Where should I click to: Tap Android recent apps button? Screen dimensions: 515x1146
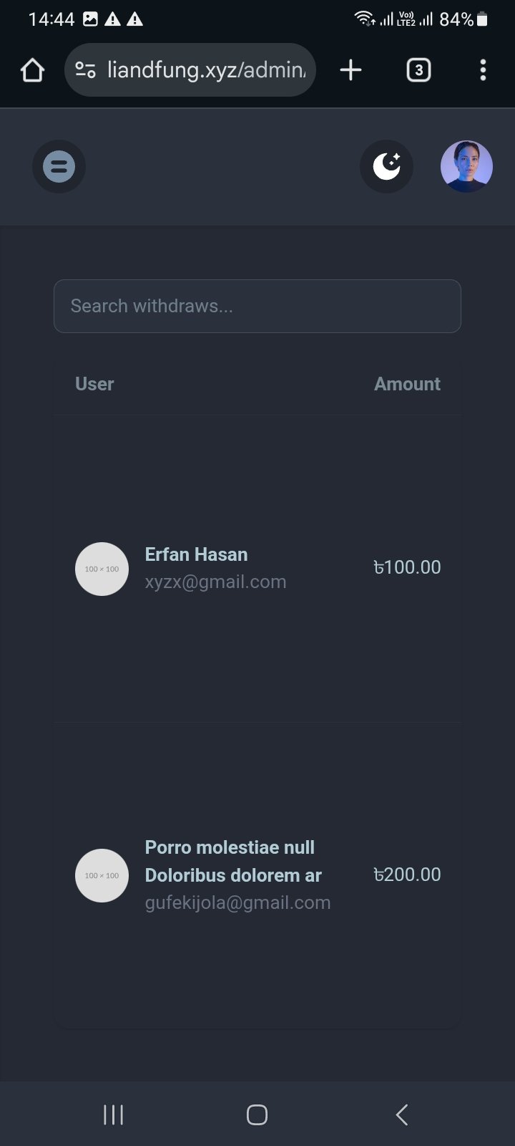[x=113, y=1114]
